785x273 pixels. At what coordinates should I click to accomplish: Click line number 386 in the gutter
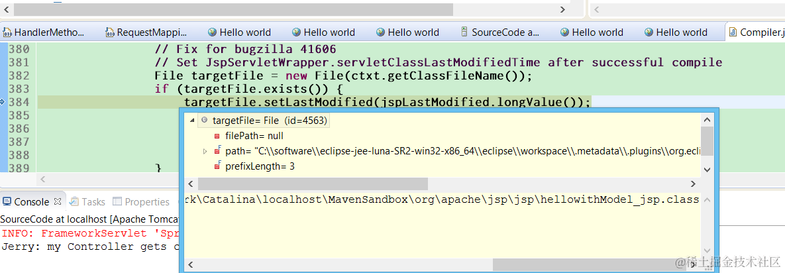coord(19,129)
